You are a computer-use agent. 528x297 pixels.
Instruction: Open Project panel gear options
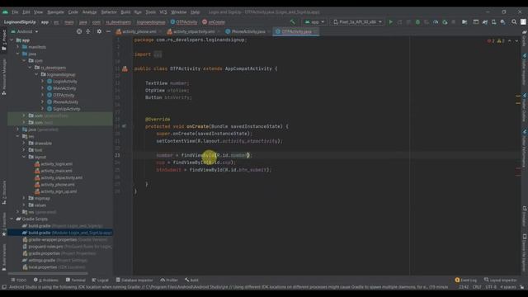pos(99,31)
